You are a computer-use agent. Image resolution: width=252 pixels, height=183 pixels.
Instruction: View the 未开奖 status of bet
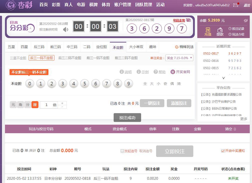pyautogui.click(x=233, y=178)
